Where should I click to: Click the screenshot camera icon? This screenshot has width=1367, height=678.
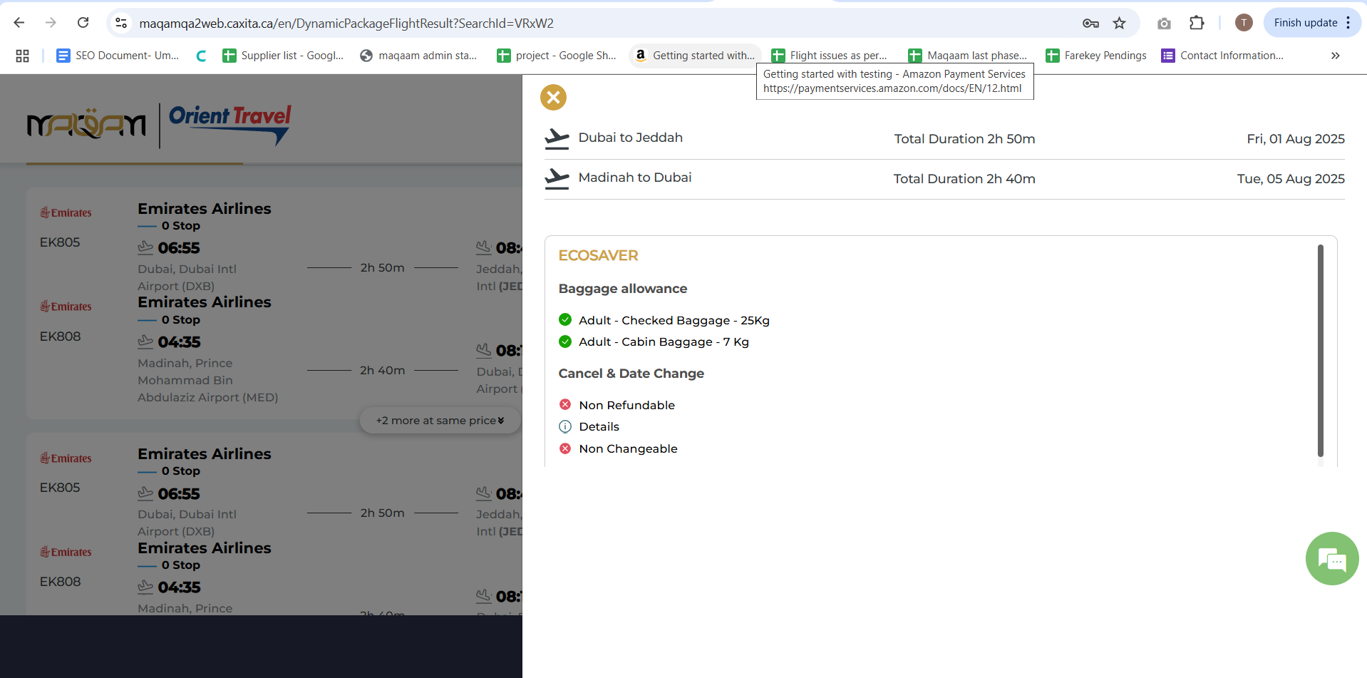click(x=1164, y=24)
